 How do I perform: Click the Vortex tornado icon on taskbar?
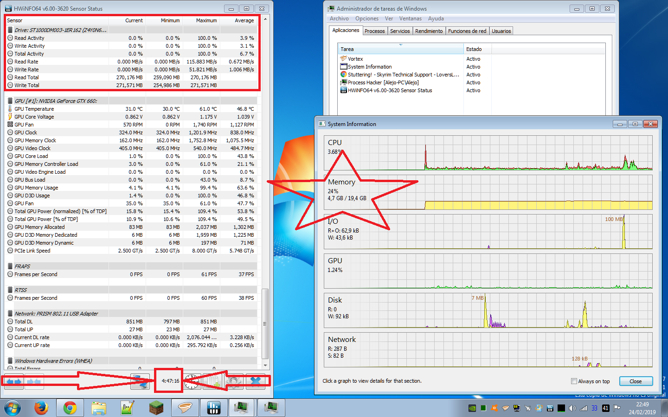[x=185, y=408]
